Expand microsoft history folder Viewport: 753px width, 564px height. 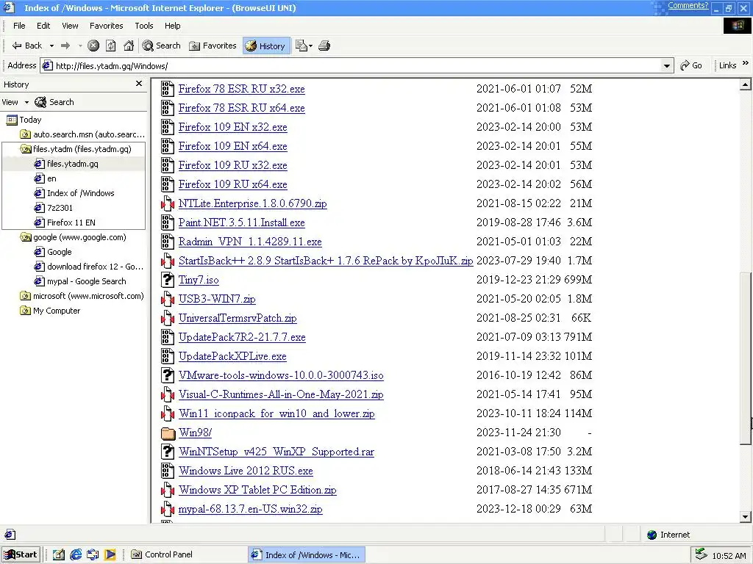(82, 297)
